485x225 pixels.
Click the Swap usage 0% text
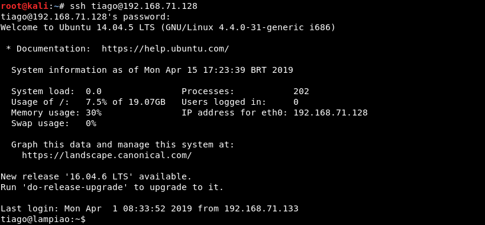click(x=54, y=123)
